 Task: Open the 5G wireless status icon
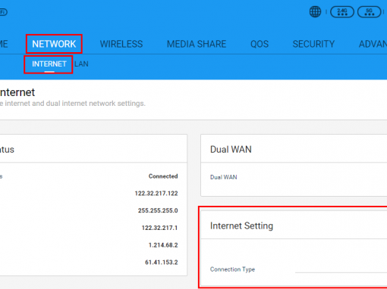[x=369, y=12]
